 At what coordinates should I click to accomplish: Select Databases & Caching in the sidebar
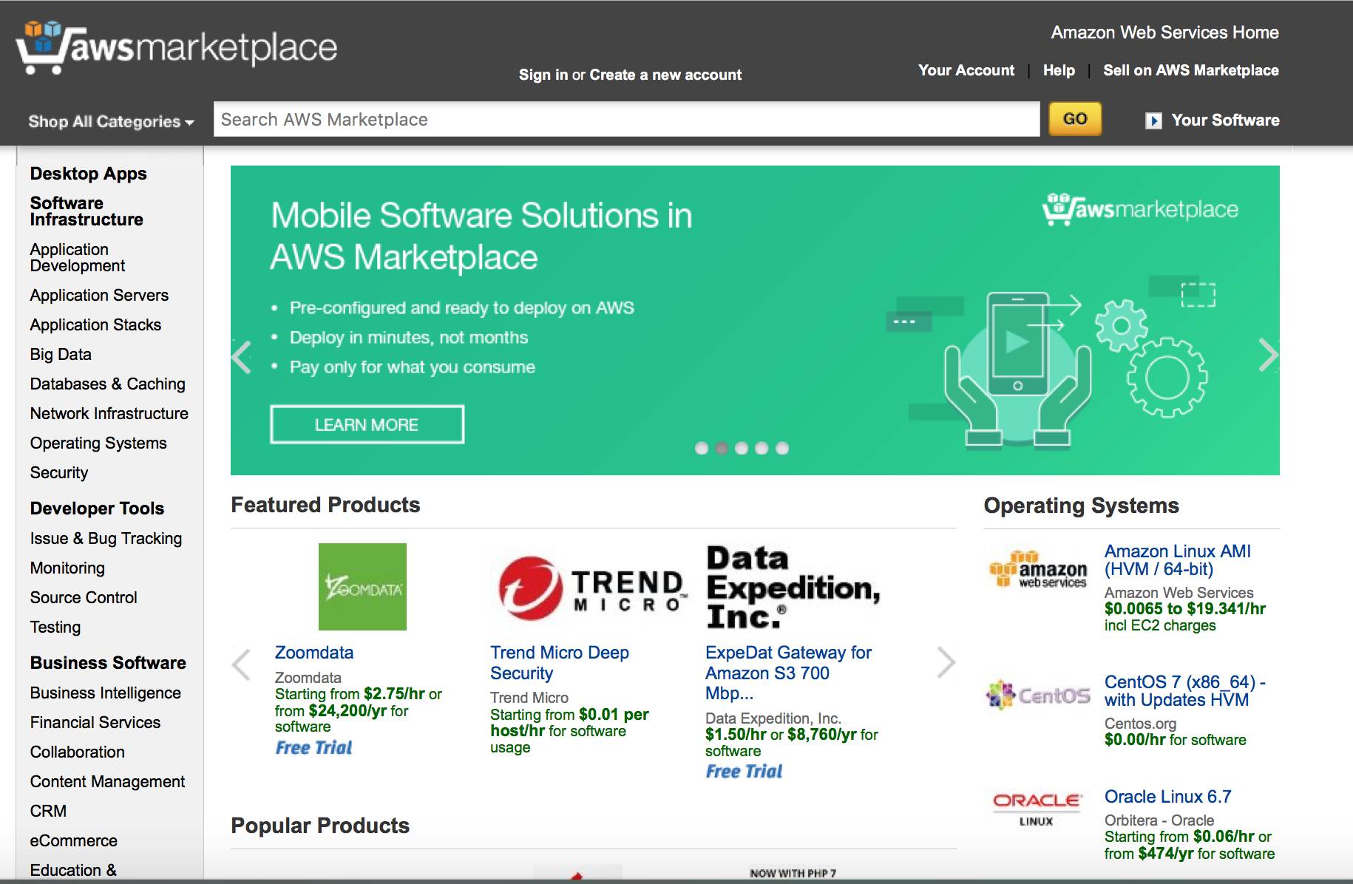(107, 384)
